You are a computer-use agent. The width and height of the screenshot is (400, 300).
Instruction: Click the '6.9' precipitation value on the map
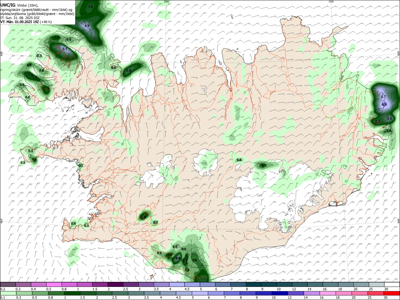tap(384, 104)
